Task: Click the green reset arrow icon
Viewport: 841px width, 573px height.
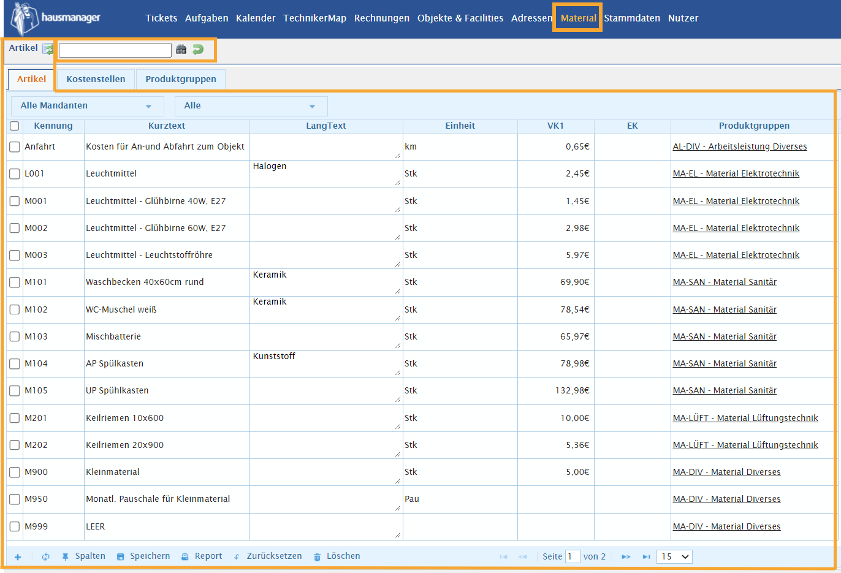Action: [x=198, y=50]
